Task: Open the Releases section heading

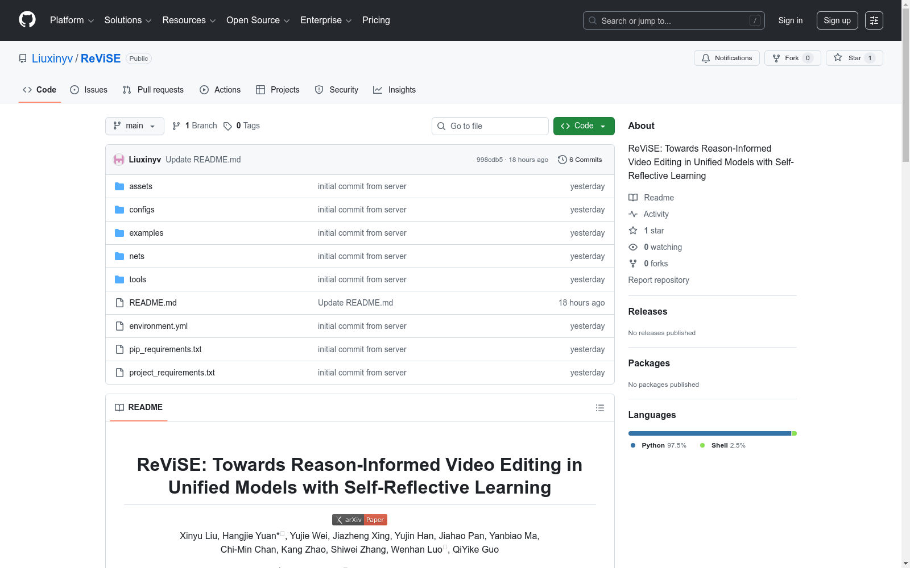Action: tap(648, 311)
